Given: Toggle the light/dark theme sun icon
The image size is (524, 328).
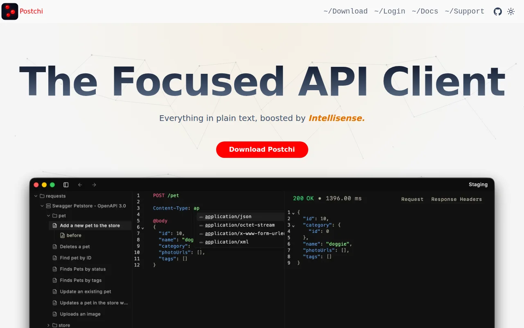Looking at the screenshot, I should click(511, 11).
